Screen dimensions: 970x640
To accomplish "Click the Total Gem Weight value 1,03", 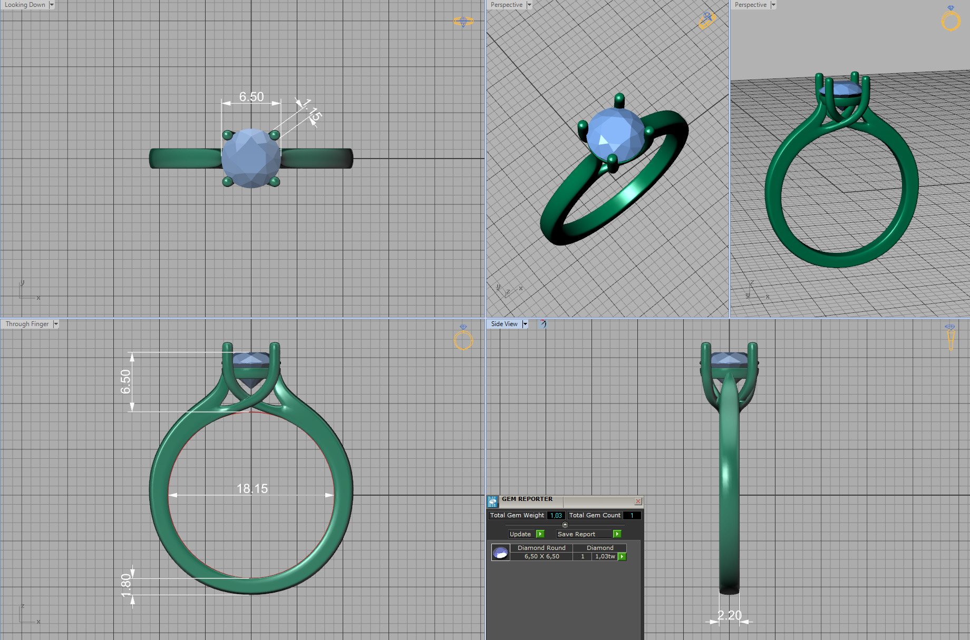I will pyautogui.click(x=556, y=515).
